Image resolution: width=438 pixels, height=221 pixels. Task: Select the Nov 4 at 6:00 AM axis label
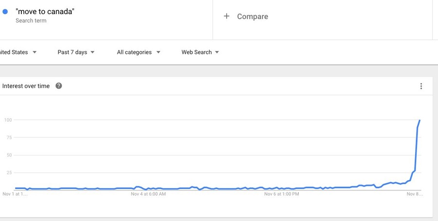pyautogui.click(x=148, y=194)
